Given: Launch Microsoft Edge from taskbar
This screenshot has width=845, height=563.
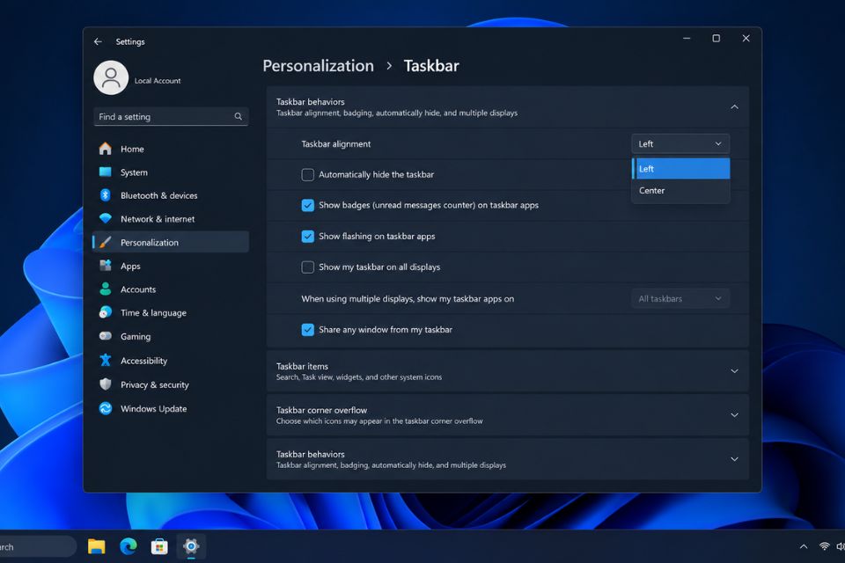Looking at the screenshot, I should coord(129,546).
